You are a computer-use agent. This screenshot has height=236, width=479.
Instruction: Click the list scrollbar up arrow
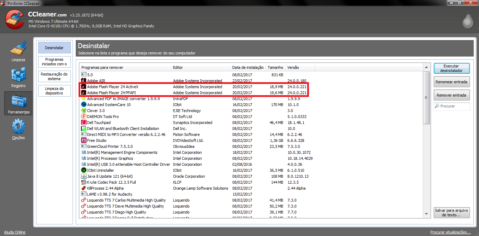(x=427, y=67)
